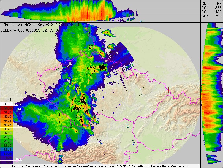Click the SUM 793 lightning total
223x168 pixels.
coord(212,16)
